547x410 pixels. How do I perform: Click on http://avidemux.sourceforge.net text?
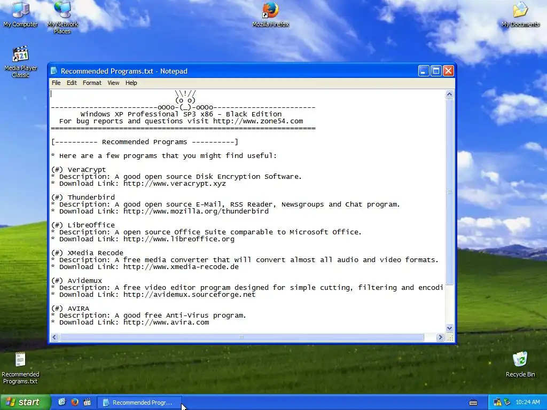pos(190,295)
